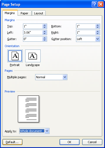Image resolution: width=105 pixels, height=148 pixels.
Task: Click the page preview thumbnail
Action: click(x=28, y=109)
